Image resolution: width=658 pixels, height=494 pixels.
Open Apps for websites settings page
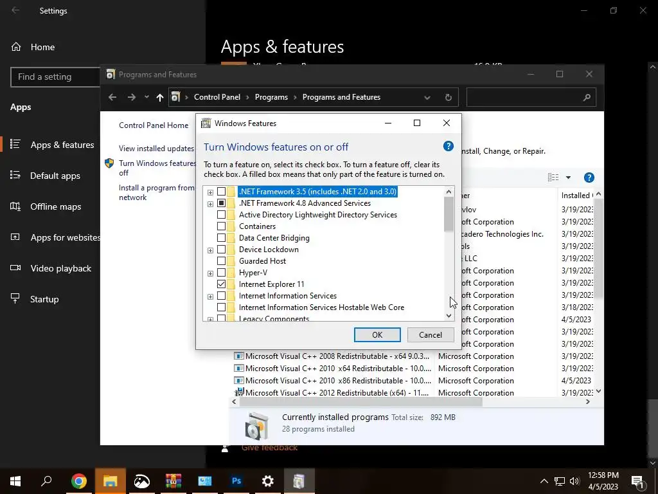coord(55,237)
